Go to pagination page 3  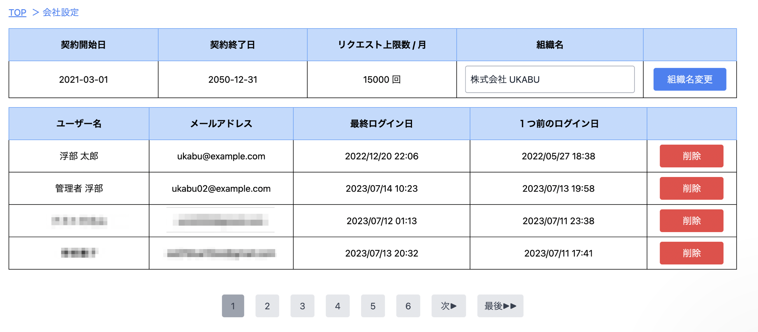coord(302,306)
